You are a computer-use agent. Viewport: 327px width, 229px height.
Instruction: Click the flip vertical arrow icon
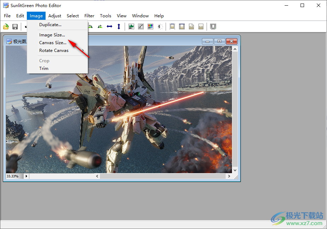click(119, 27)
